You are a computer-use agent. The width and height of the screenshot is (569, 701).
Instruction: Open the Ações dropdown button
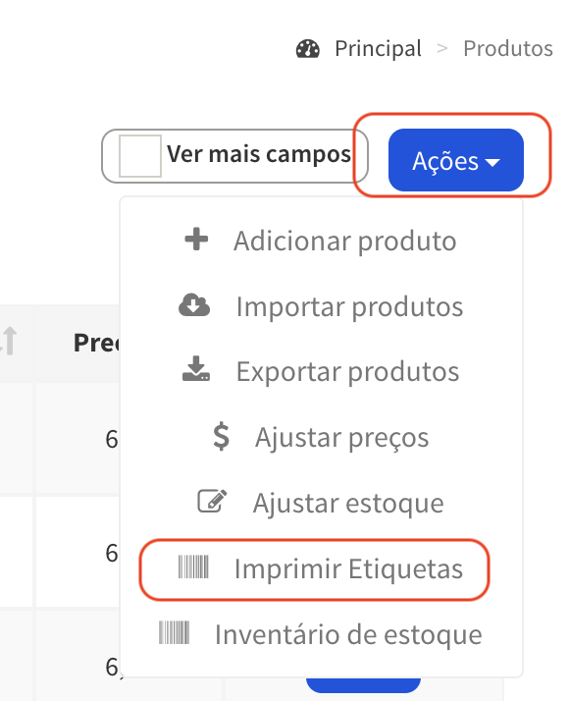(456, 160)
